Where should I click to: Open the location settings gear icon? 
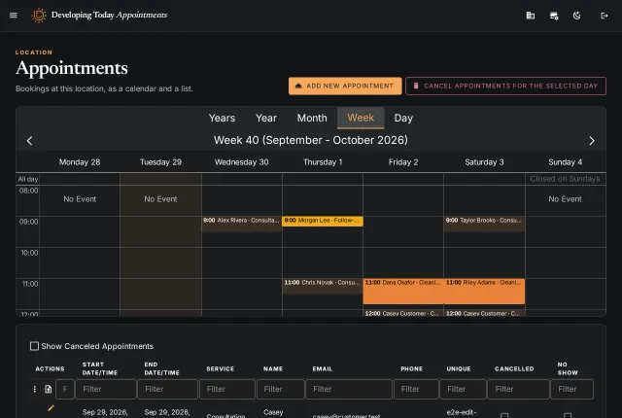pyautogui.click(x=554, y=16)
